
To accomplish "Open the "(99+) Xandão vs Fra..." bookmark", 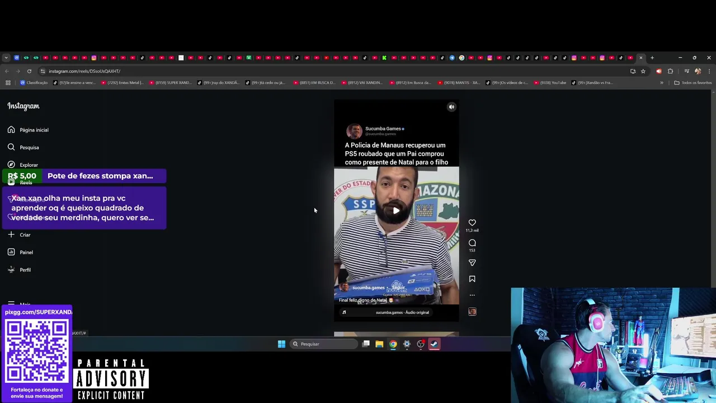I will pos(593,83).
